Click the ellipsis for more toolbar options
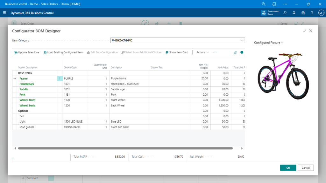 click(215, 52)
